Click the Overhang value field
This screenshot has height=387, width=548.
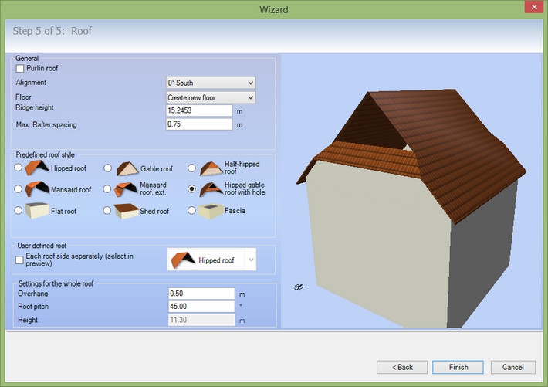point(201,294)
